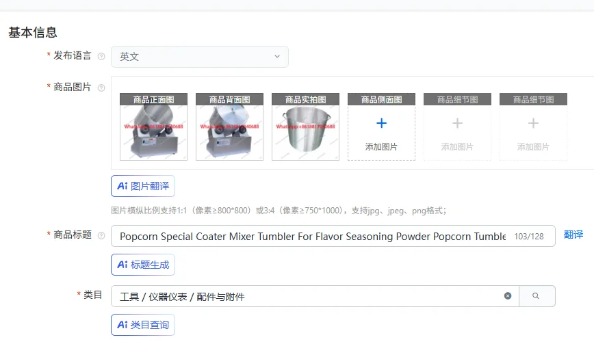Select the 商品正面图 product thumbnail

153,127
